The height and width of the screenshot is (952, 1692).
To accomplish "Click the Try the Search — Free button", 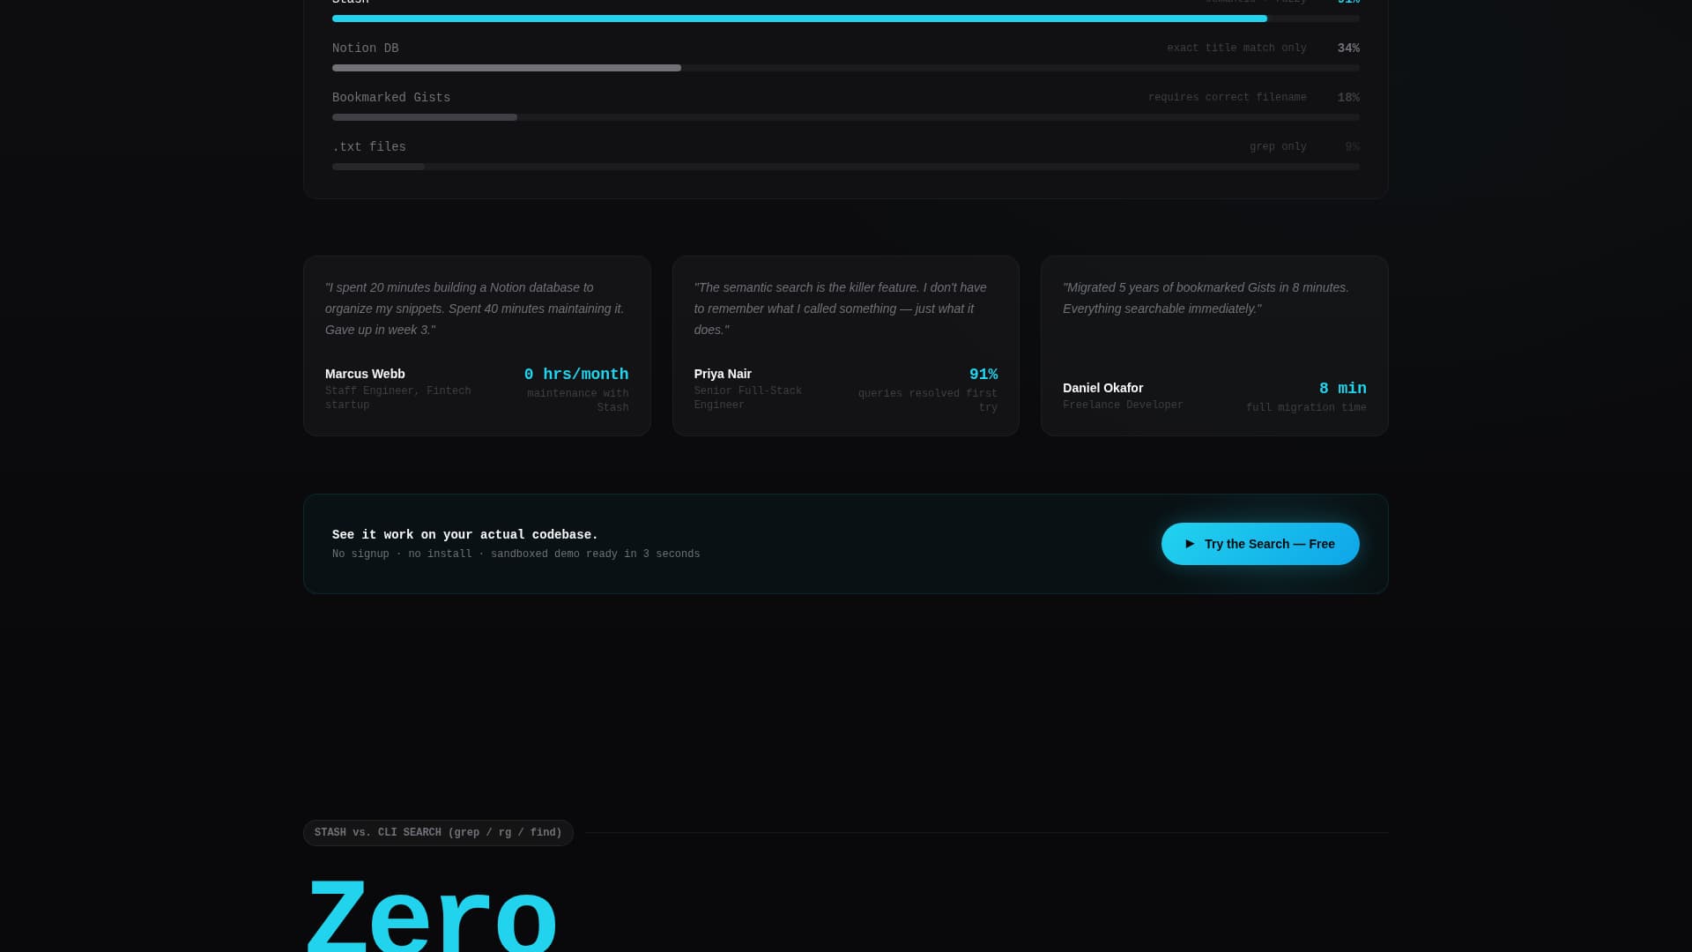I will [1260, 544].
